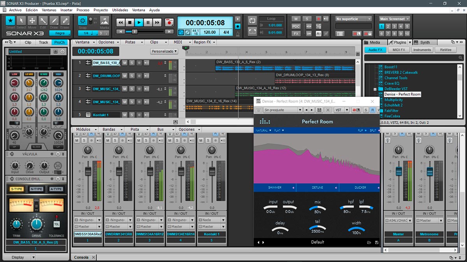Open the Sin preajuste preset dropdown

point(283,110)
